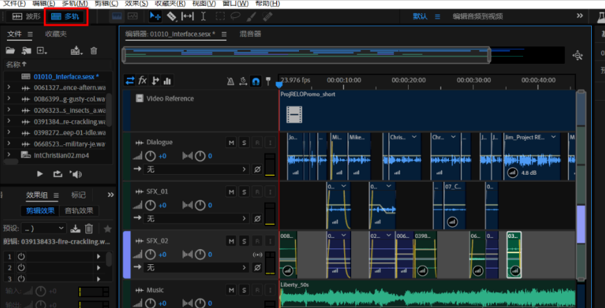This screenshot has width=605, height=308.
Task: Toggle timeline snapping magnet
Action: [x=256, y=81]
